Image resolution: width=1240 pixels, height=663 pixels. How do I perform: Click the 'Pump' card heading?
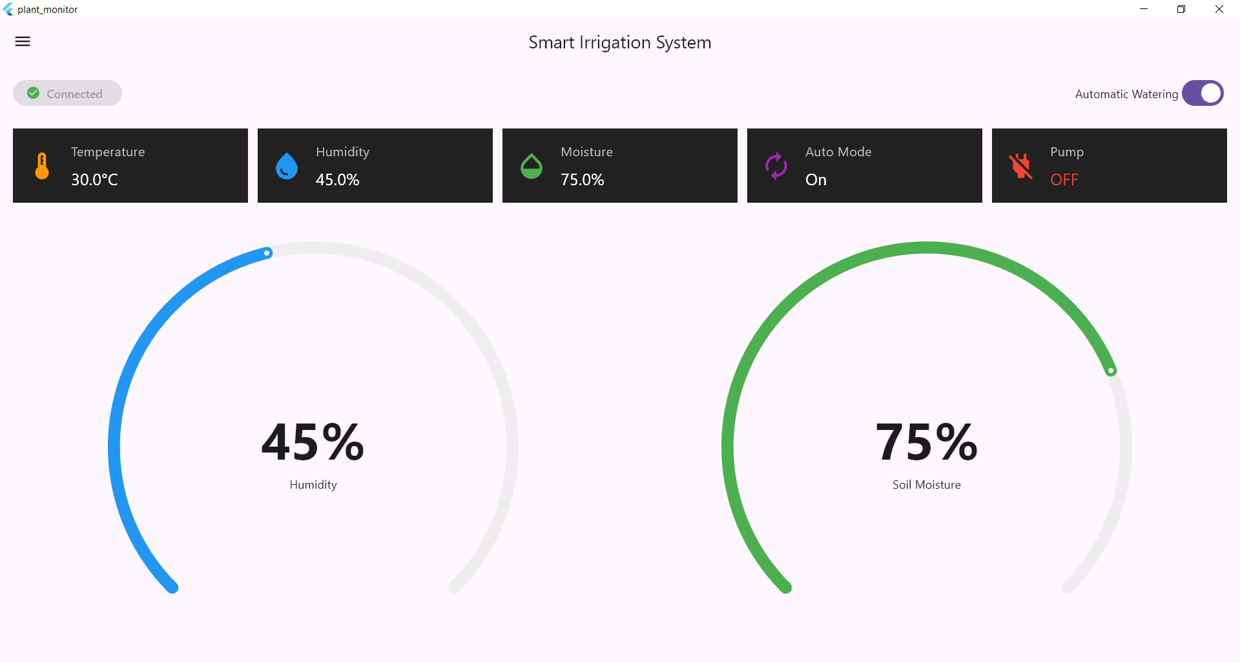click(x=1067, y=152)
